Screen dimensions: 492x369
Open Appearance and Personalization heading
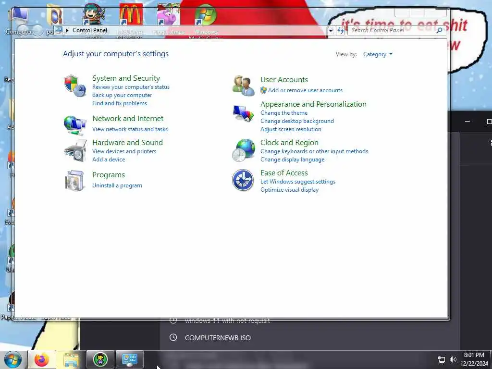(x=313, y=104)
